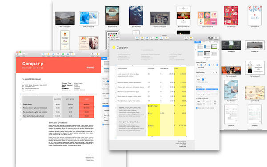Click Chart icon in red memo window toolbar

click(53, 54)
